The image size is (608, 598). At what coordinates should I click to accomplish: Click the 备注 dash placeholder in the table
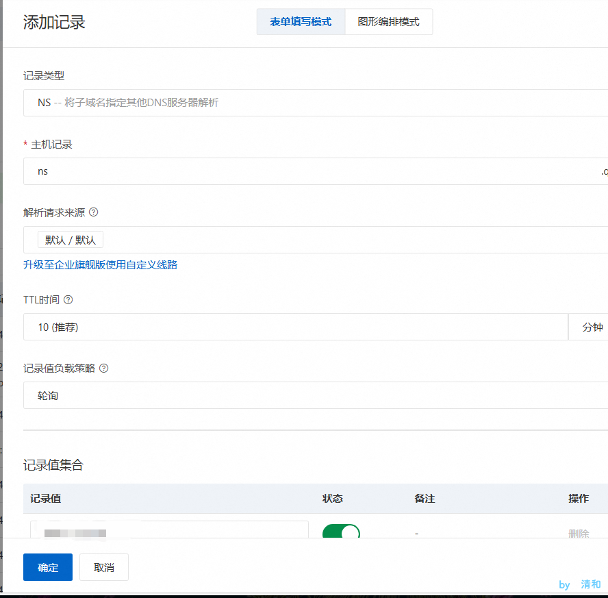[x=416, y=533]
